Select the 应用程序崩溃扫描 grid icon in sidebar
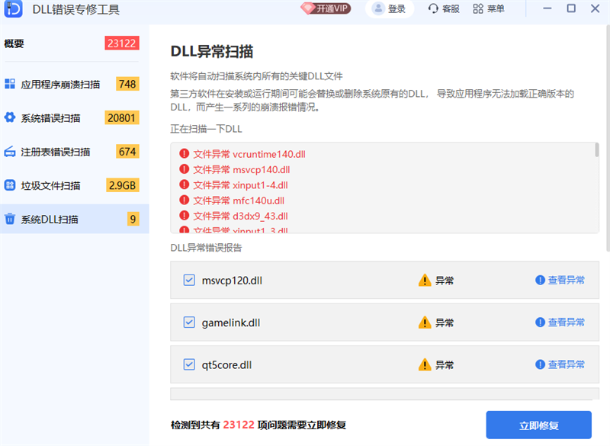 [11, 83]
